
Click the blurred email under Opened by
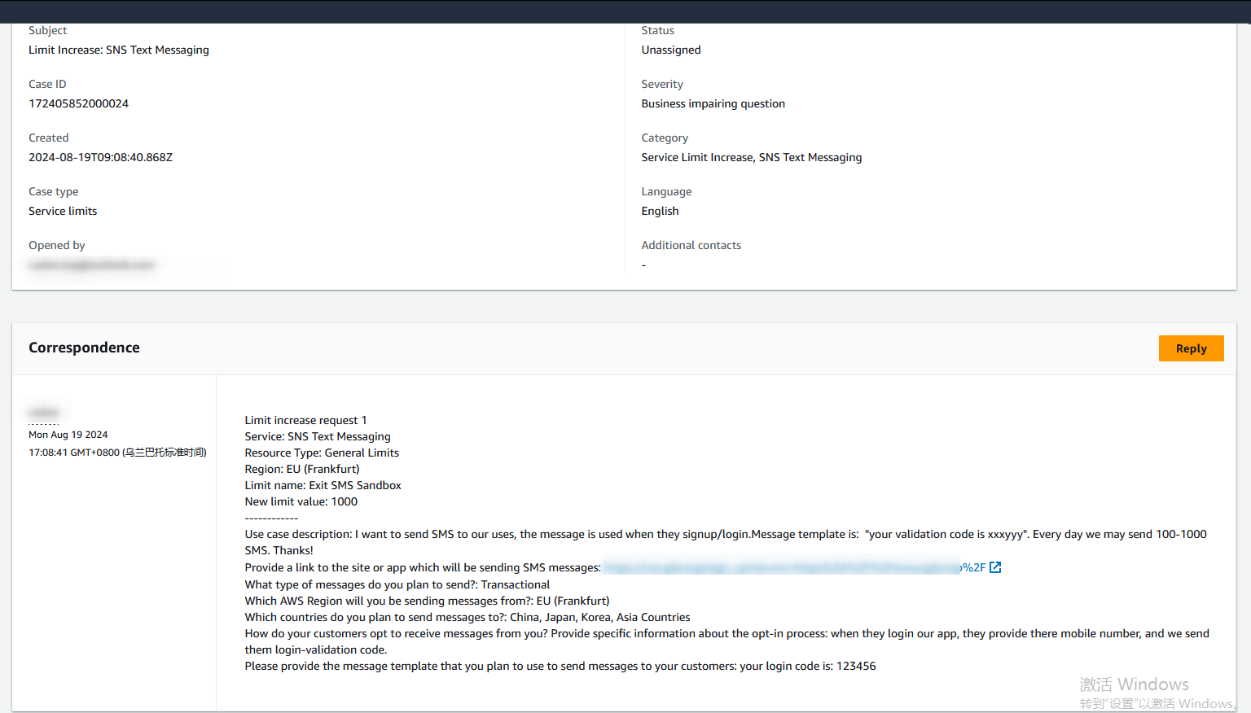(91, 265)
